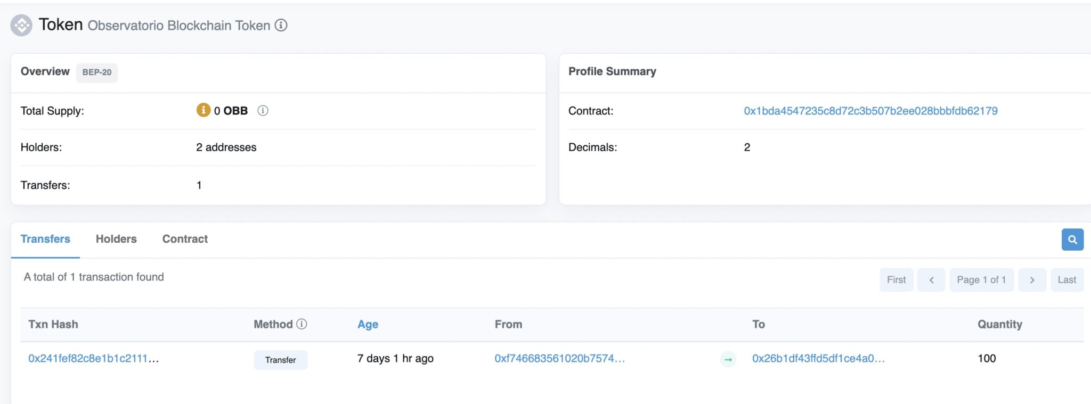Open To address 0x26b1df43ffd5df1ce4a0...
The image size is (1091, 404).
pyautogui.click(x=818, y=358)
